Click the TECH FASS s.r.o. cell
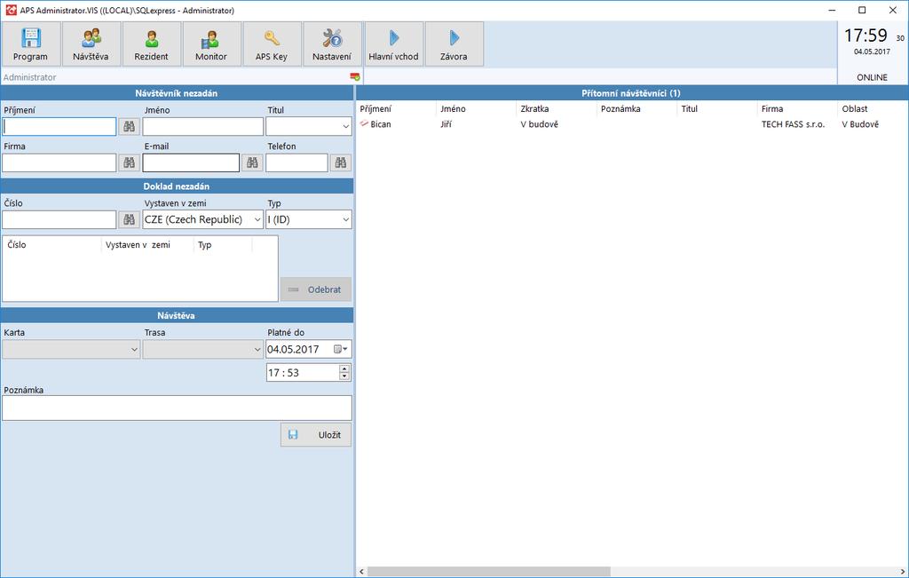Screen dimensions: 909x578 click(x=793, y=124)
